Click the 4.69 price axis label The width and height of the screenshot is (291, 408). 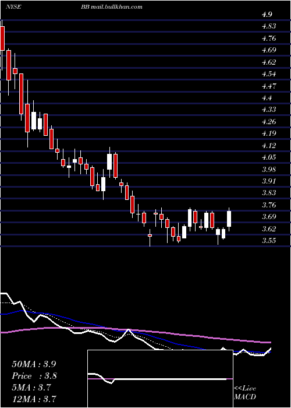[269, 50]
